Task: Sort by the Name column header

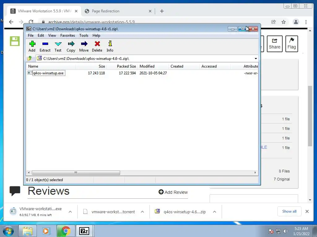Action: click(x=51, y=66)
